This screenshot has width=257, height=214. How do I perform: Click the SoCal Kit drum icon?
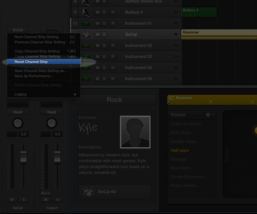point(88,192)
